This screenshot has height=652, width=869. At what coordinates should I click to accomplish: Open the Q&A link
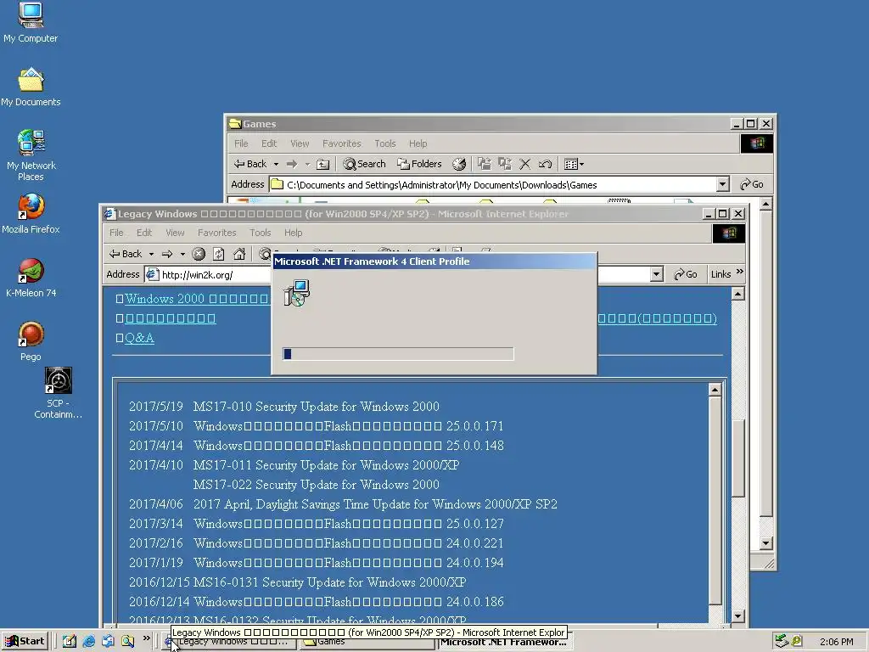[139, 338]
